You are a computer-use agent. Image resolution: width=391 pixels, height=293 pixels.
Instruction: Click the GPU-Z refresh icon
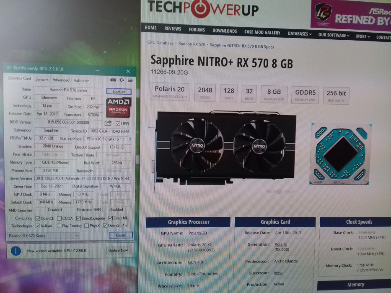(122, 80)
